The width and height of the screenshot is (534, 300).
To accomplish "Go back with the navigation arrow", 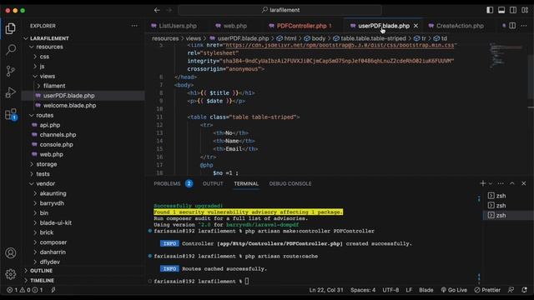I will (157, 10).
